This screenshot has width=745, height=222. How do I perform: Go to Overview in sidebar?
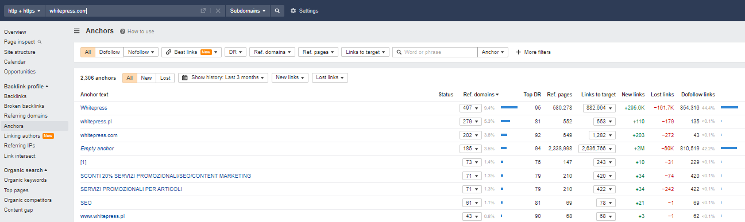click(15, 32)
